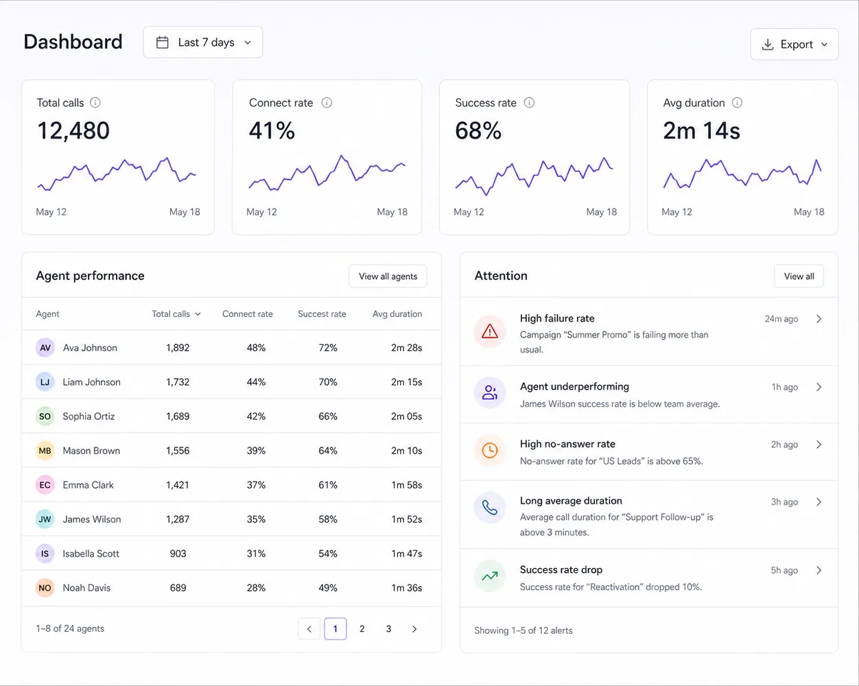Click the Noah Davis name

[86, 588]
